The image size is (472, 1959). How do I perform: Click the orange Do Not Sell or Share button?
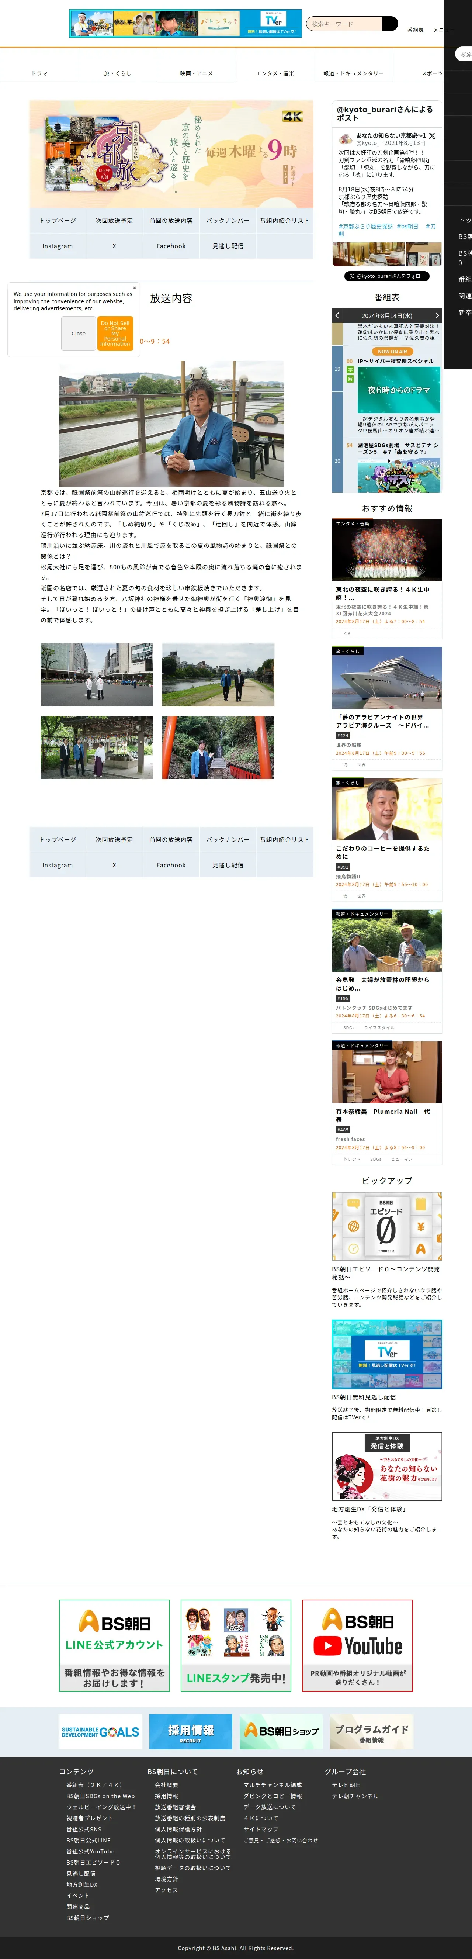(115, 333)
